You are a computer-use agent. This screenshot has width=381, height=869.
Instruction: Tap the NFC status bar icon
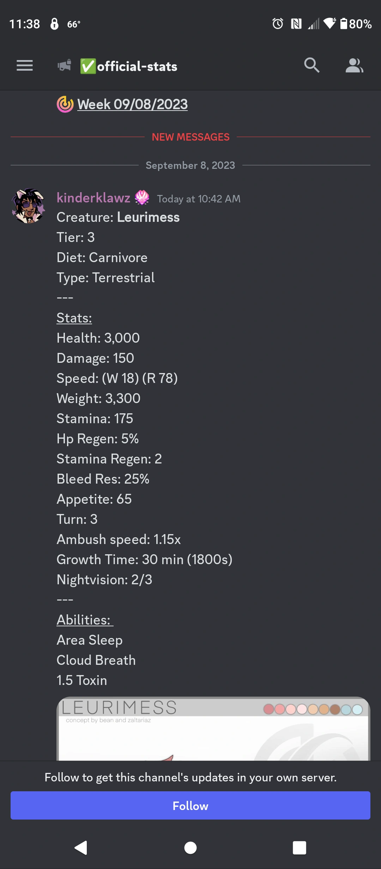click(296, 23)
